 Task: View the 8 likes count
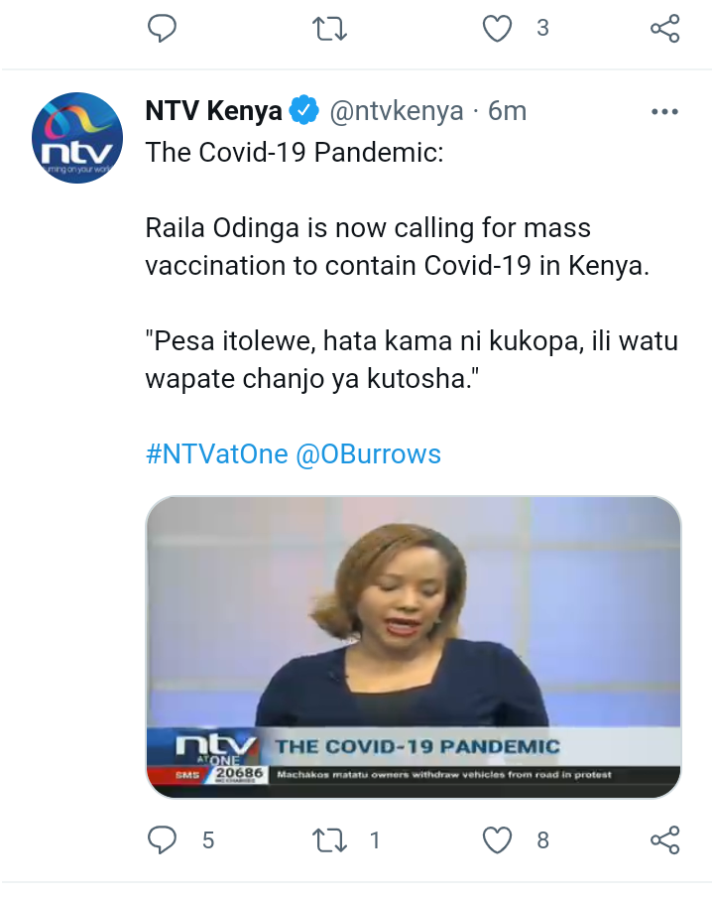[x=542, y=840]
